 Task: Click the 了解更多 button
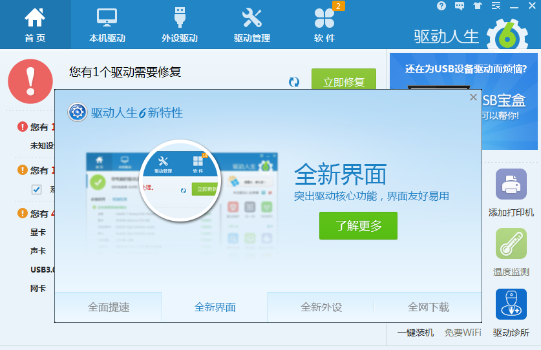click(x=358, y=226)
